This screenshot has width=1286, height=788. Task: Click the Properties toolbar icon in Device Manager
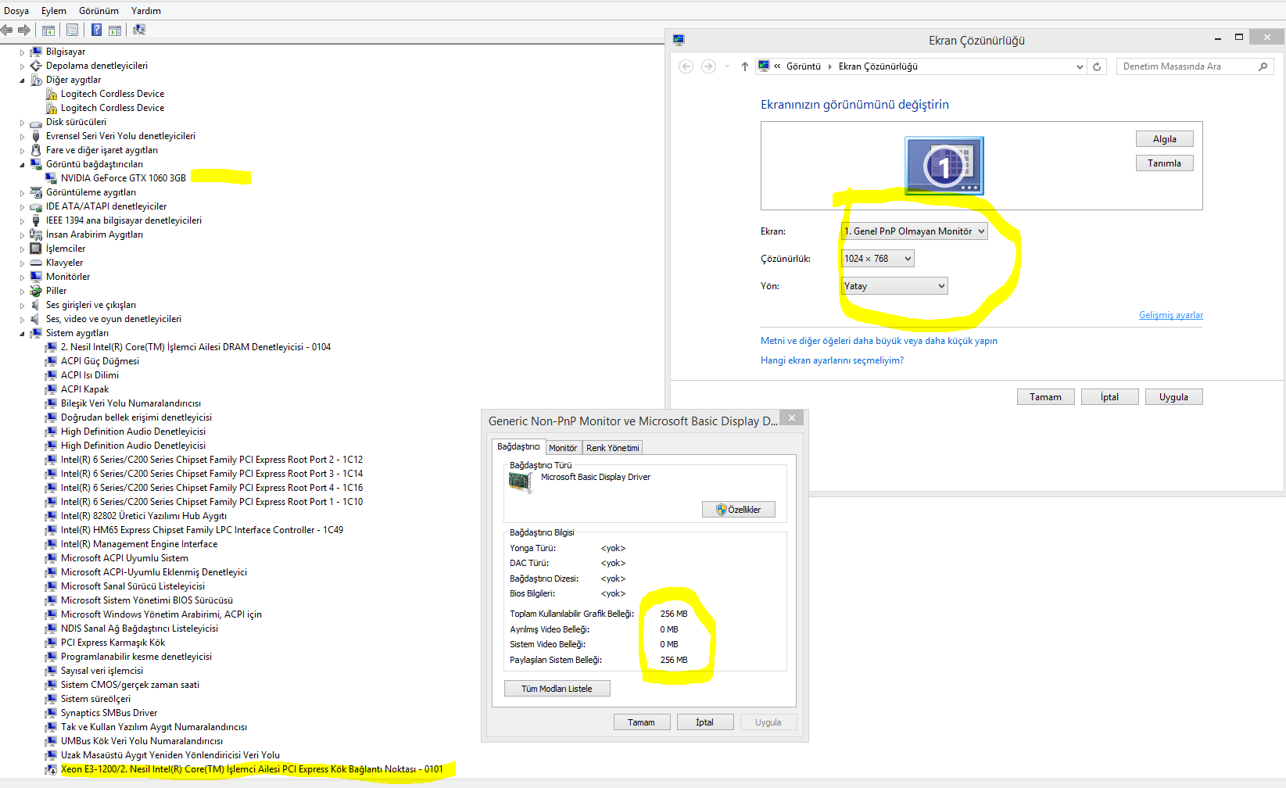73,30
